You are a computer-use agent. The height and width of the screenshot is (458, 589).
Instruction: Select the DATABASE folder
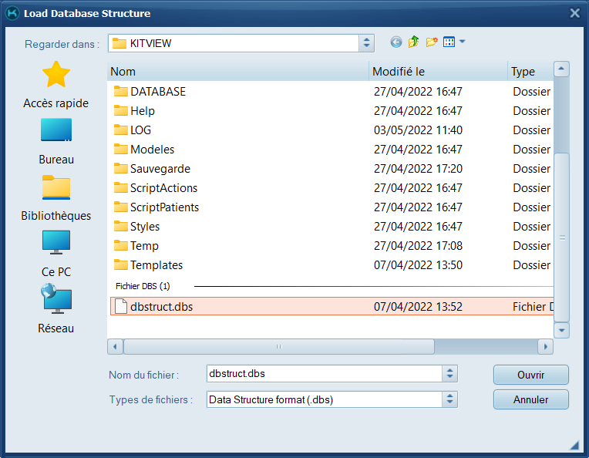(157, 91)
